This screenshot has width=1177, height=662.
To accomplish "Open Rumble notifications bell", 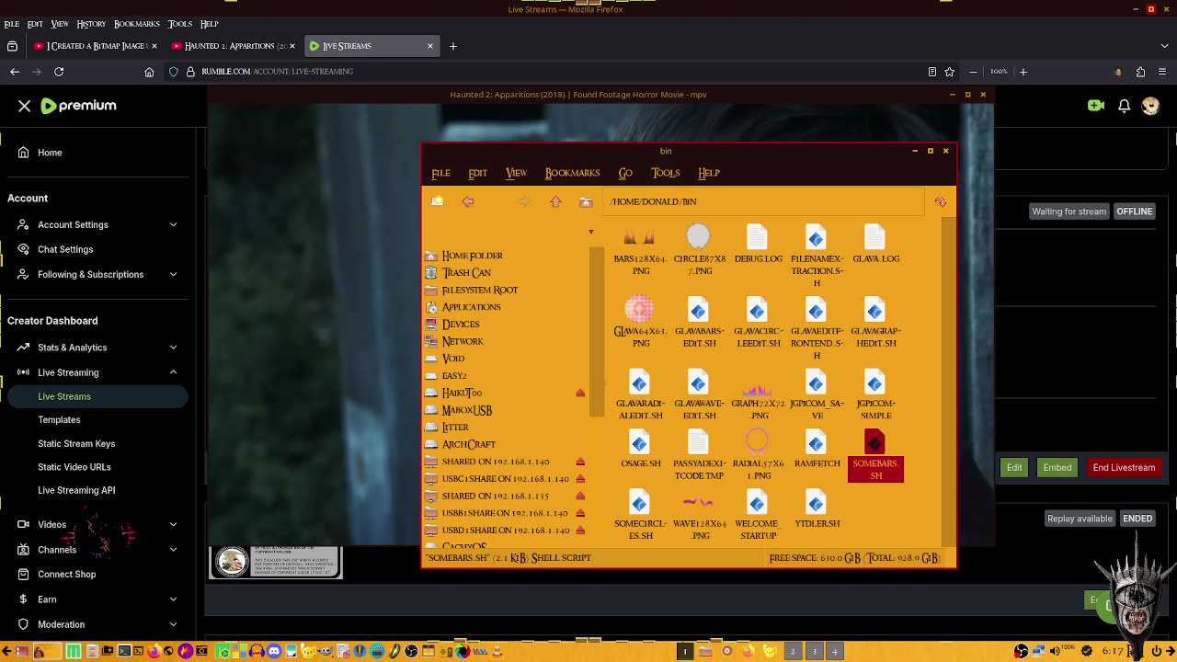I will coord(1124,106).
